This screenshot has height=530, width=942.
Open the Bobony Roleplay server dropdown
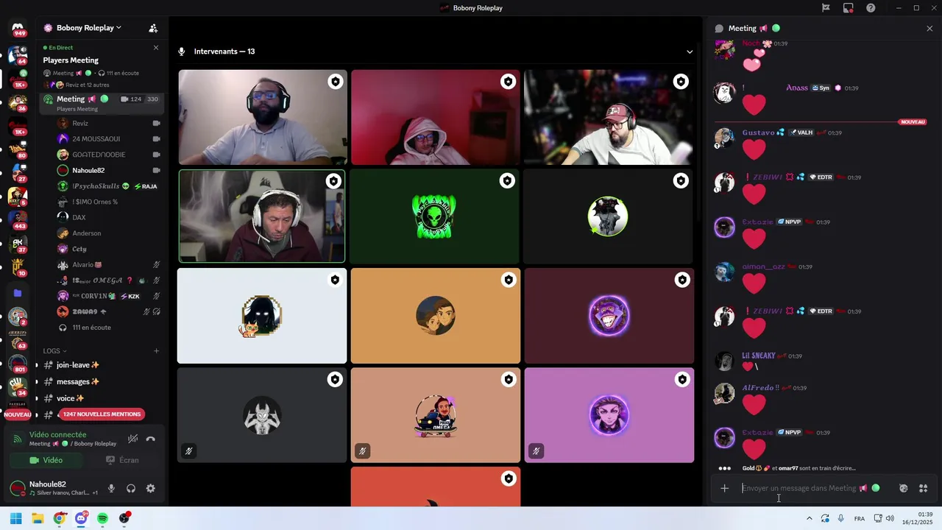[82, 28]
